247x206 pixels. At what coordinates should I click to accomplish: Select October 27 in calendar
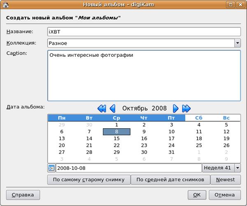point(62,152)
